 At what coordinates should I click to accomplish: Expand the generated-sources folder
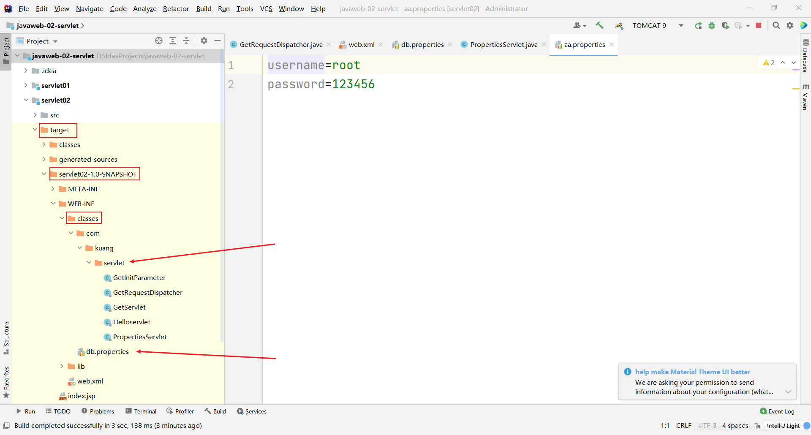44,159
